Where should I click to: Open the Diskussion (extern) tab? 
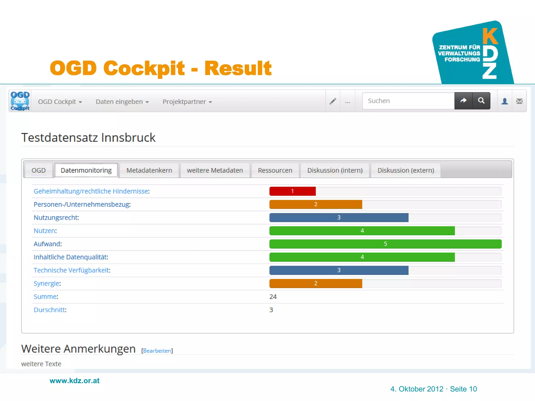(406, 170)
